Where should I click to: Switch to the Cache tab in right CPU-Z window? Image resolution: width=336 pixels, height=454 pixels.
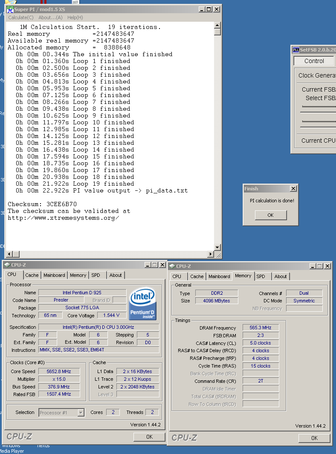(x=197, y=276)
